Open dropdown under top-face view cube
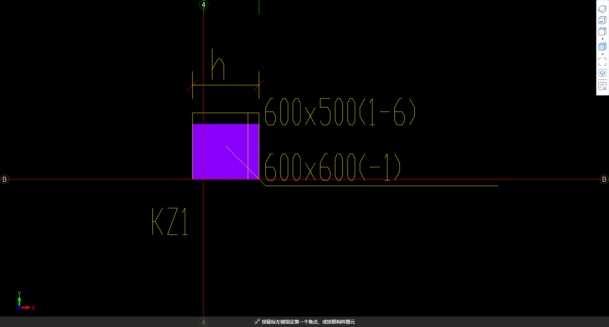 tap(602, 39)
